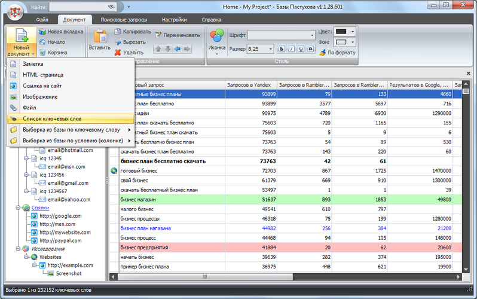Click the Фон white color swatch

(341, 42)
